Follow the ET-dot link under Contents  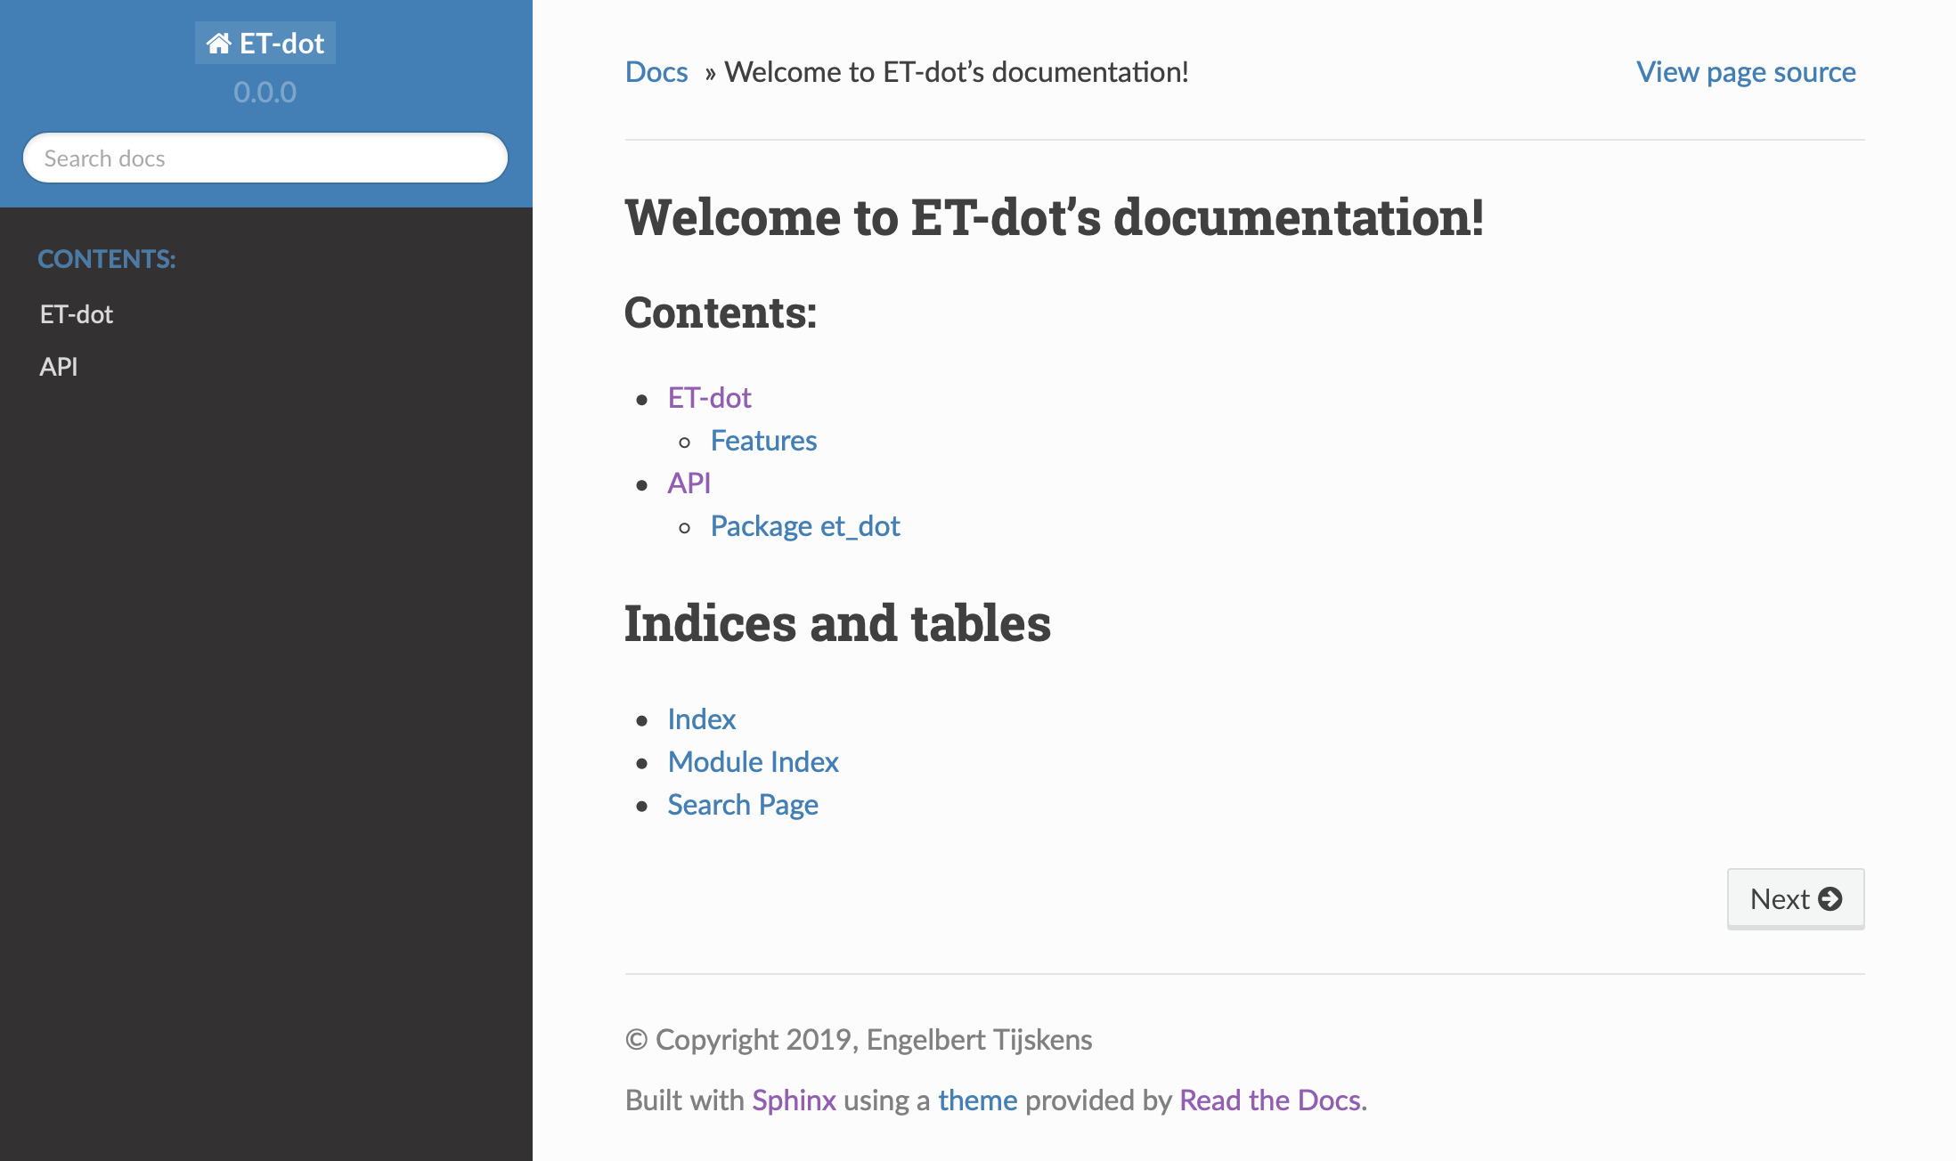(710, 398)
